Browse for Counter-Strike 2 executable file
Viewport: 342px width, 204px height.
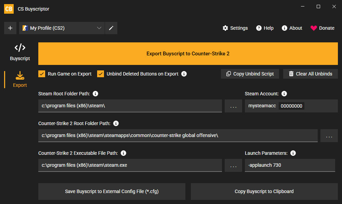[233, 165]
